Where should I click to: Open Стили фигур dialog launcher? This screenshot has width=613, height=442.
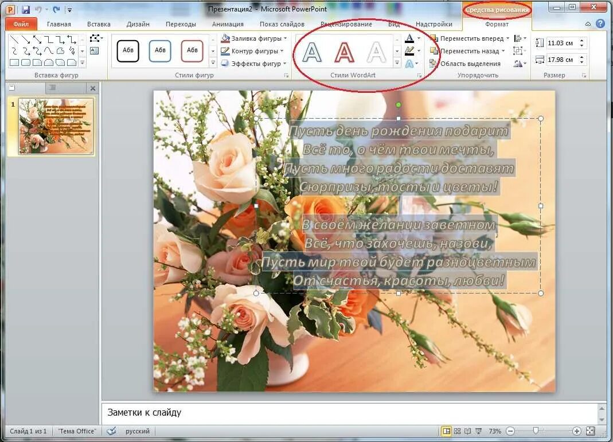pyautogui.click(x=286, y=76)
